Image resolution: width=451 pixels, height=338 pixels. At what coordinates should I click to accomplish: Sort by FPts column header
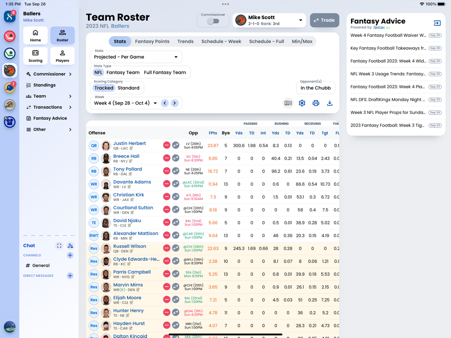coord(213,133)
